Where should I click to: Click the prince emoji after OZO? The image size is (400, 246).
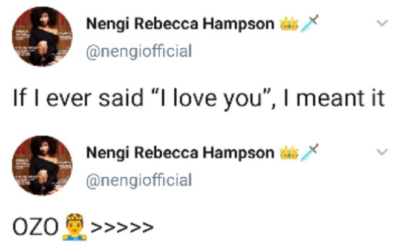tap(73, 227)
